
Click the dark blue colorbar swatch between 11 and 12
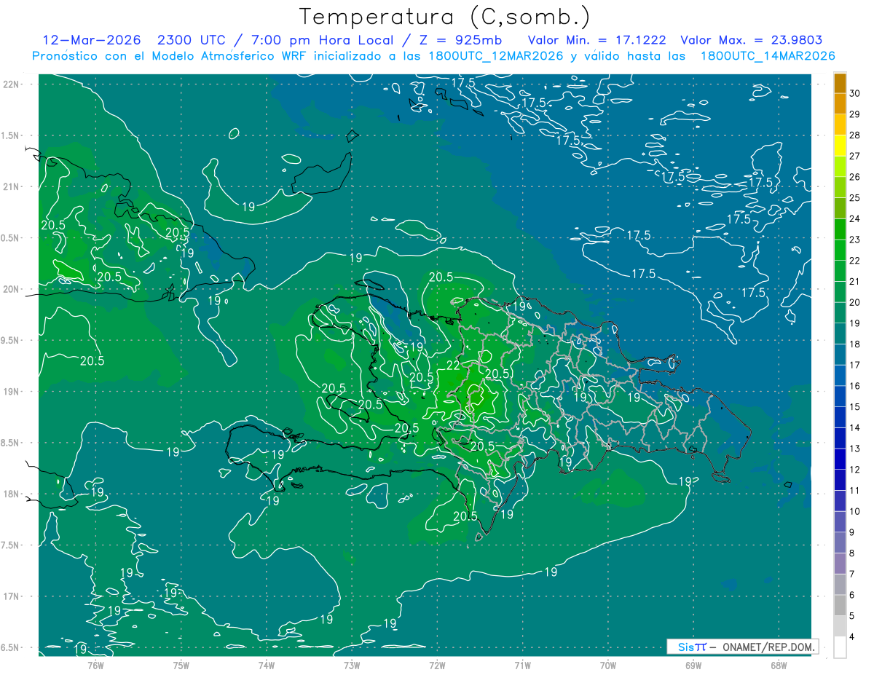(840, 480)
